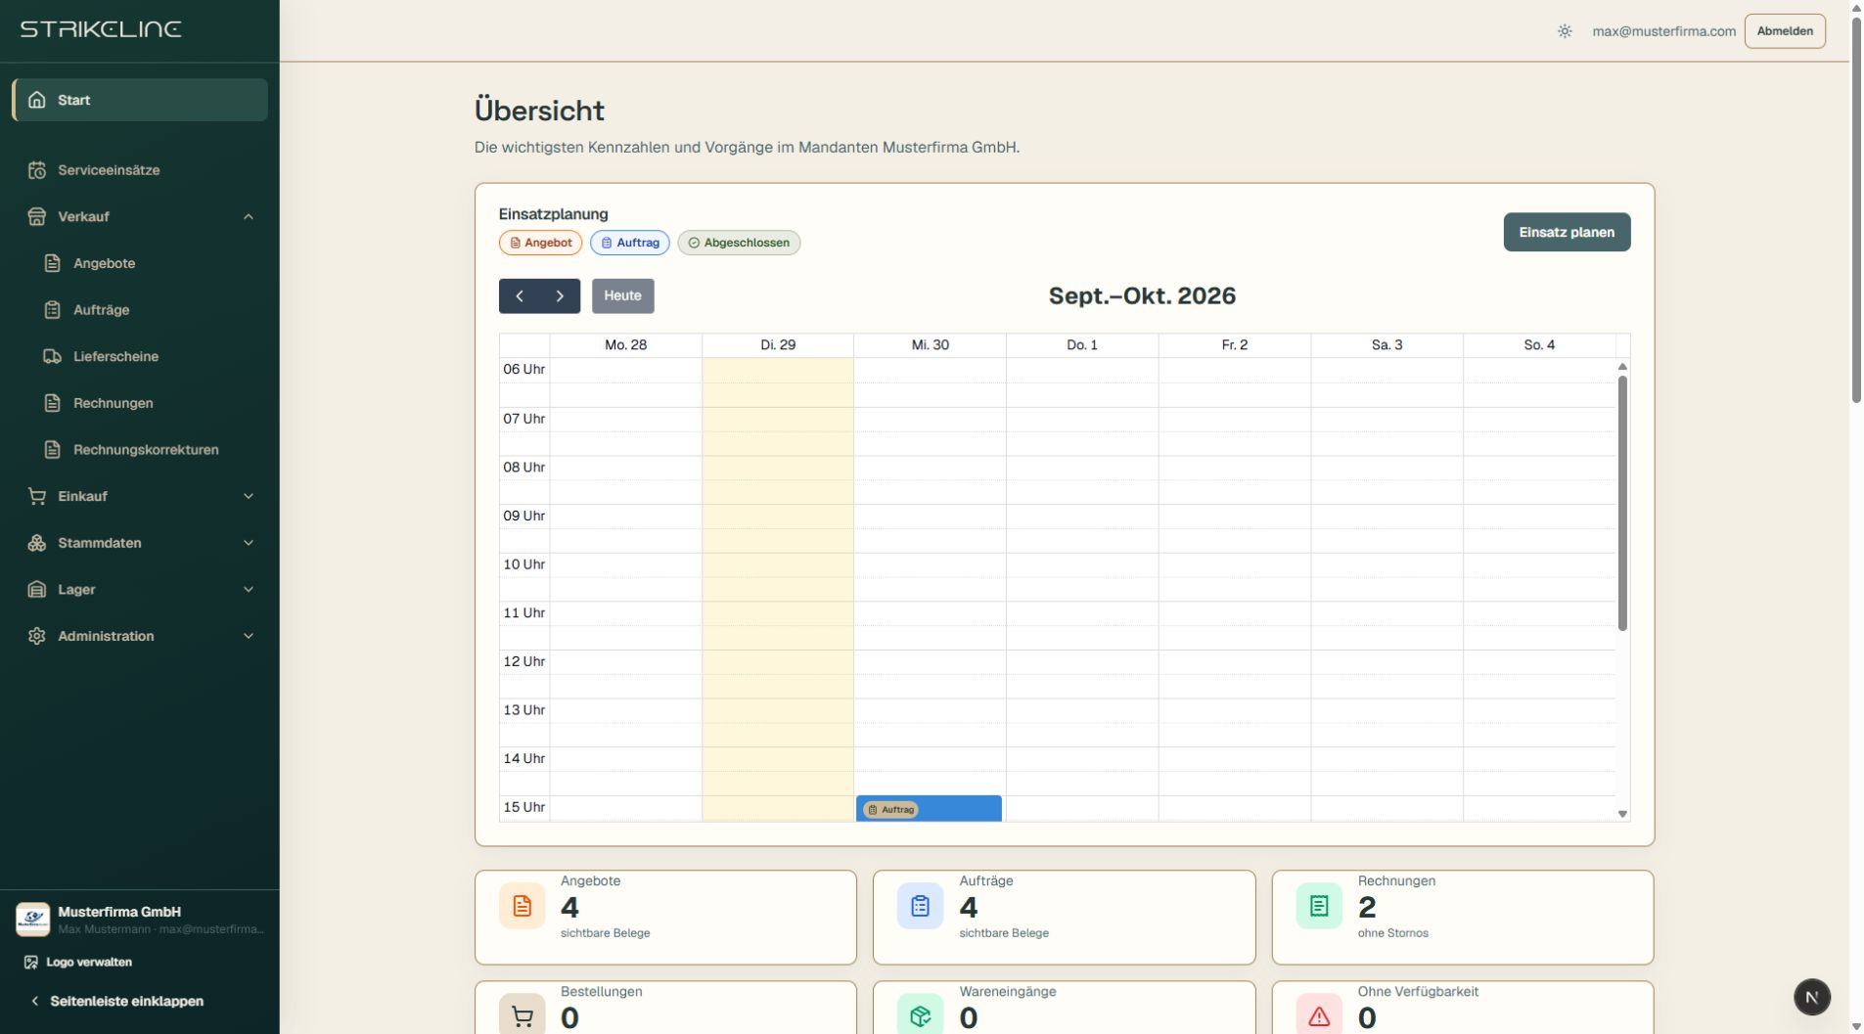Click the calendar's vertical scrollbar thumb
This screenshot has width=1864, height=1034.
pos(1622,503)
